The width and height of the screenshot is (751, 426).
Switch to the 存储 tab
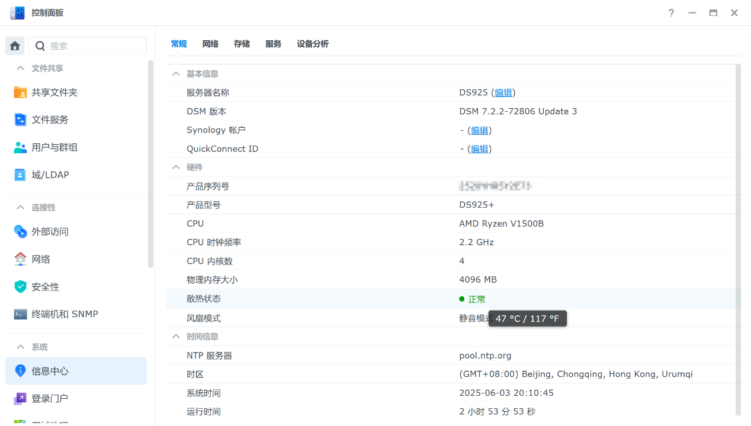coord(242,44)
